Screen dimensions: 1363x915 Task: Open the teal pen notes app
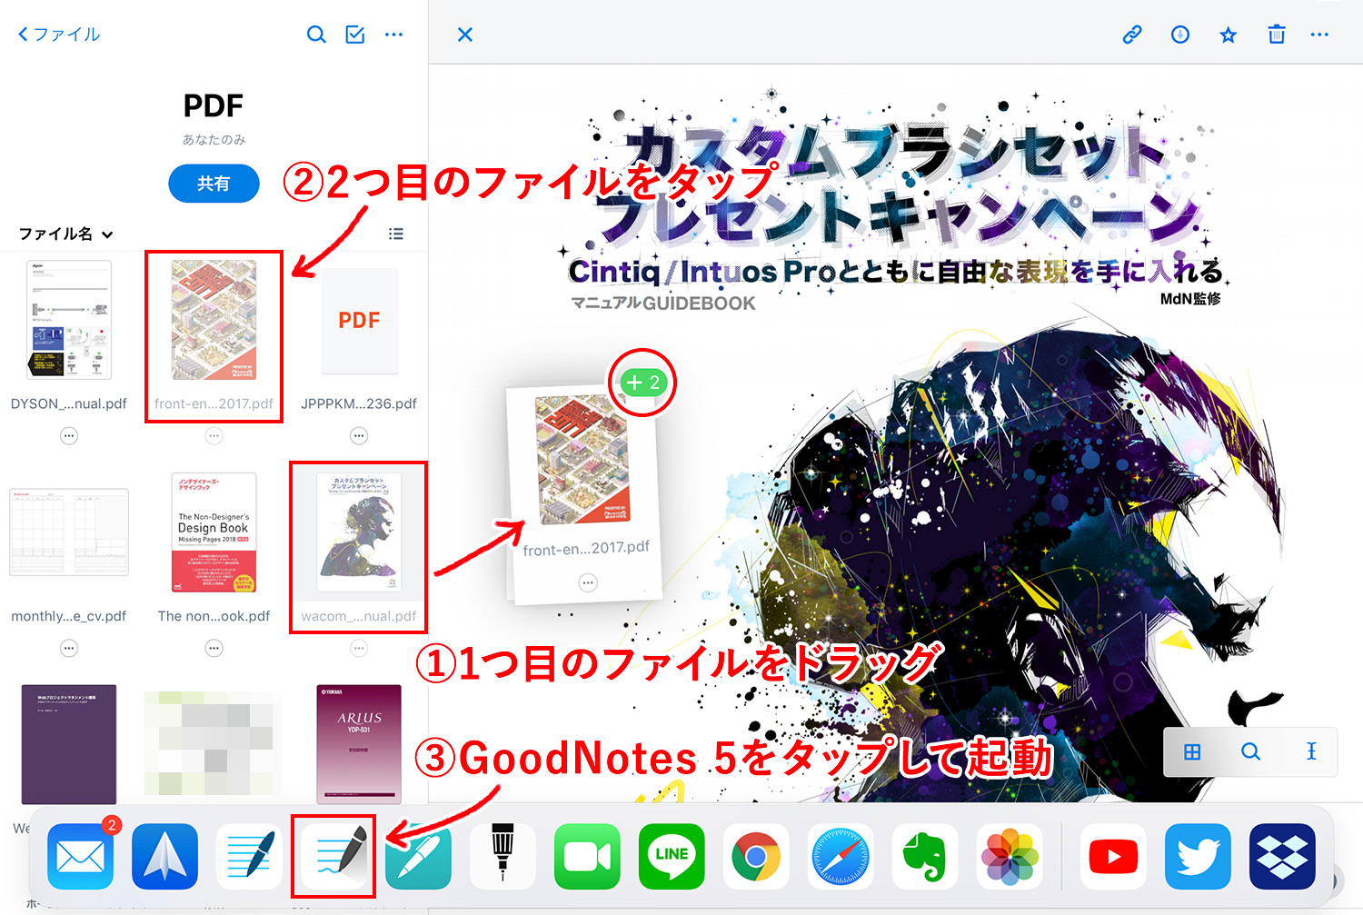(419, 857)
